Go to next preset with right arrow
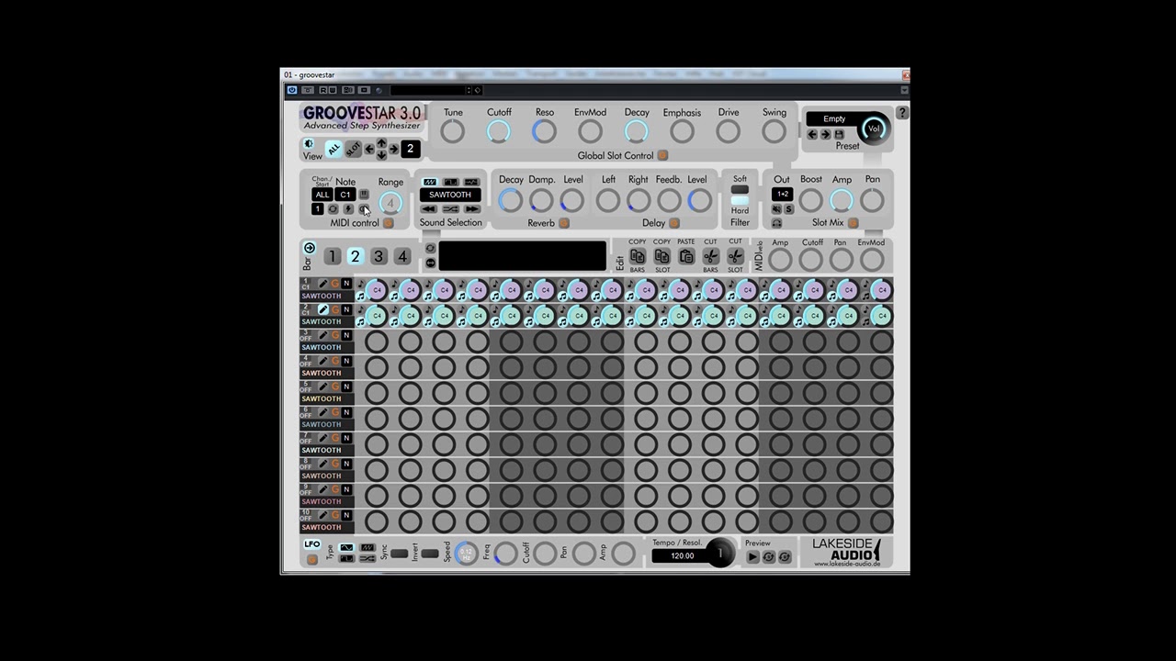The height and width of the screenshot is (661, 1176). point(826,134)
